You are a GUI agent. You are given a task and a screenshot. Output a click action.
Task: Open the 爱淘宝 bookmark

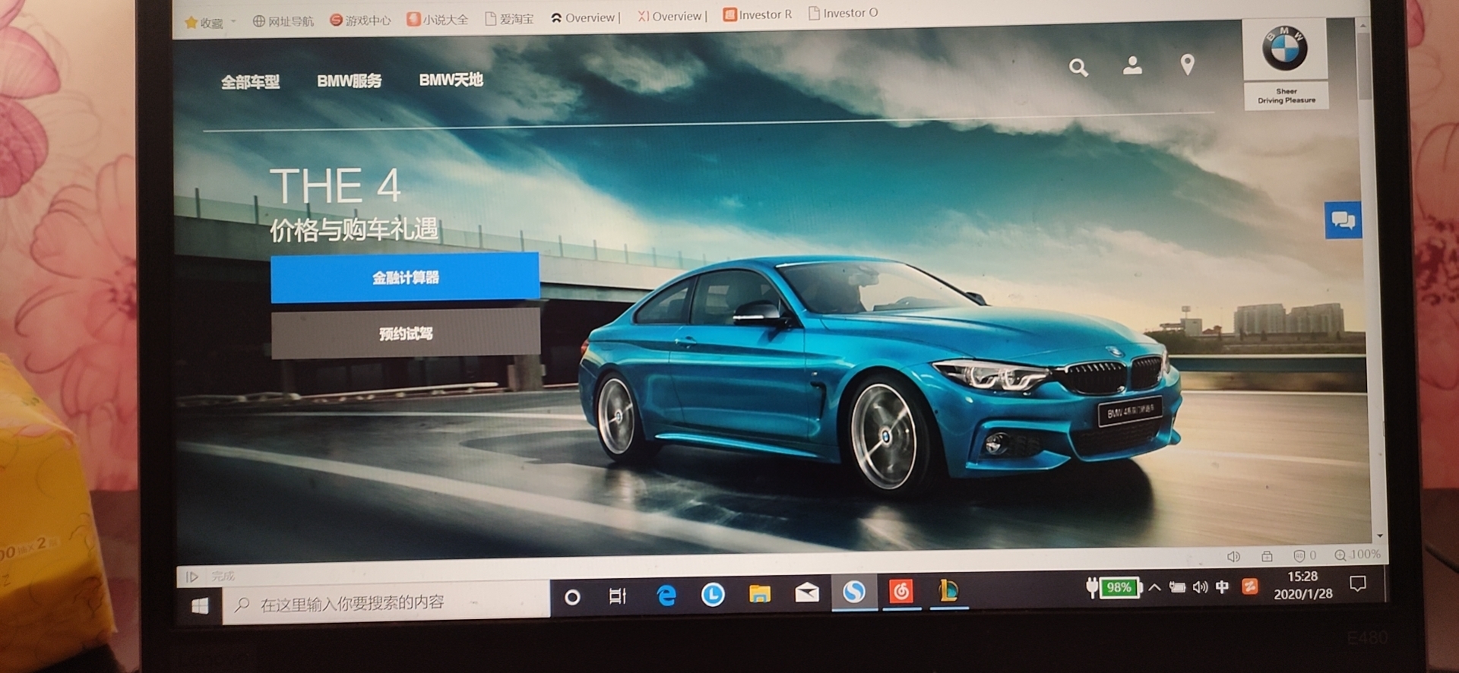coord(509,18)
